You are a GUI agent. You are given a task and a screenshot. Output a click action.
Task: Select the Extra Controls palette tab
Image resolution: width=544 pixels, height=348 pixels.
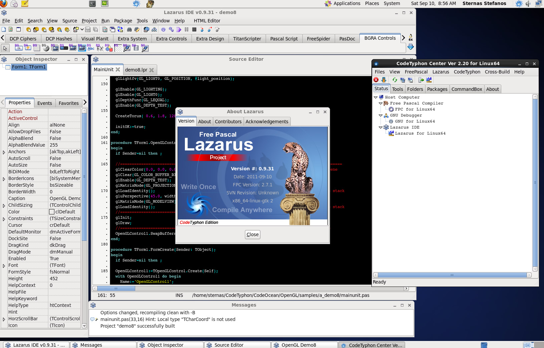171,39
